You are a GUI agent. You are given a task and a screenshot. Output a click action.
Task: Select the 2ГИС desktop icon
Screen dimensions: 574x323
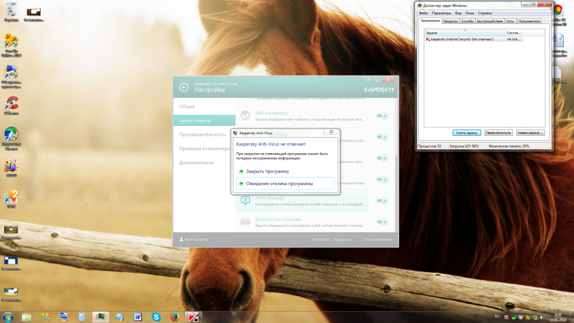click(x=11, y=200)
